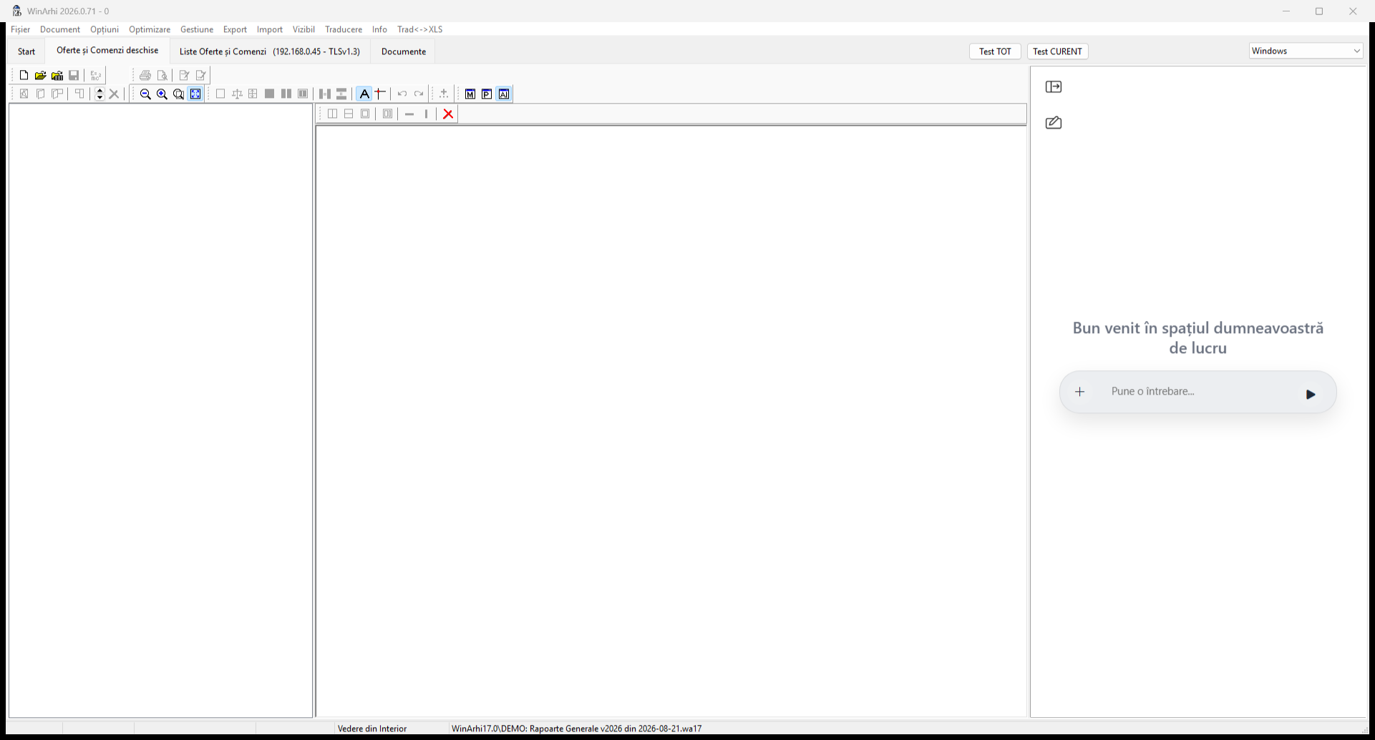The width and height of the screenshot is (1375, 740).
Task: Click the vertical line divider icon
Action: (x=426, y=114)
